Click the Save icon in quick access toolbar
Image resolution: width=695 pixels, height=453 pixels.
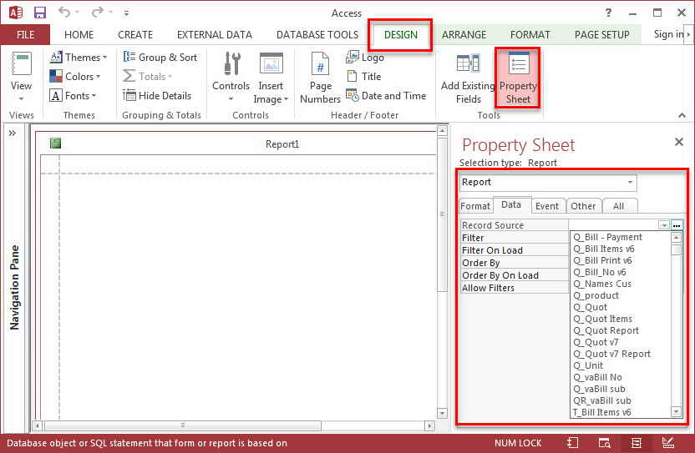coord(40,13)
